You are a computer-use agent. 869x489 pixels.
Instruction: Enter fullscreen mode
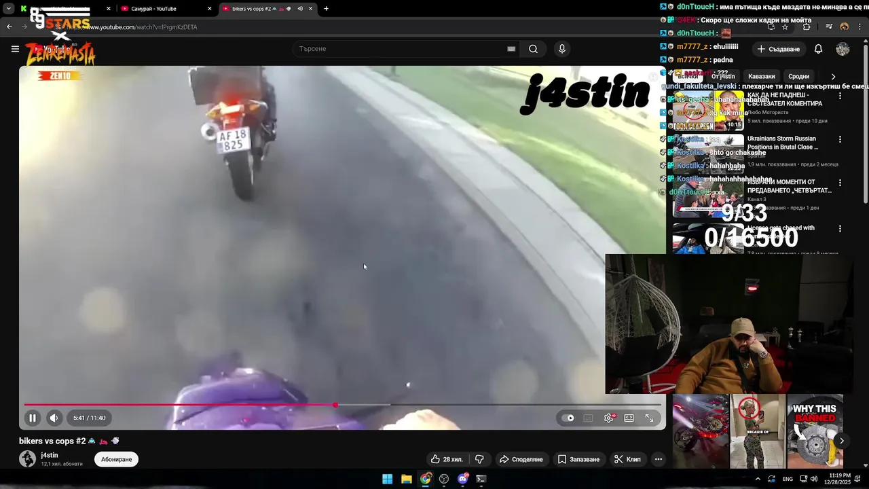649,418
